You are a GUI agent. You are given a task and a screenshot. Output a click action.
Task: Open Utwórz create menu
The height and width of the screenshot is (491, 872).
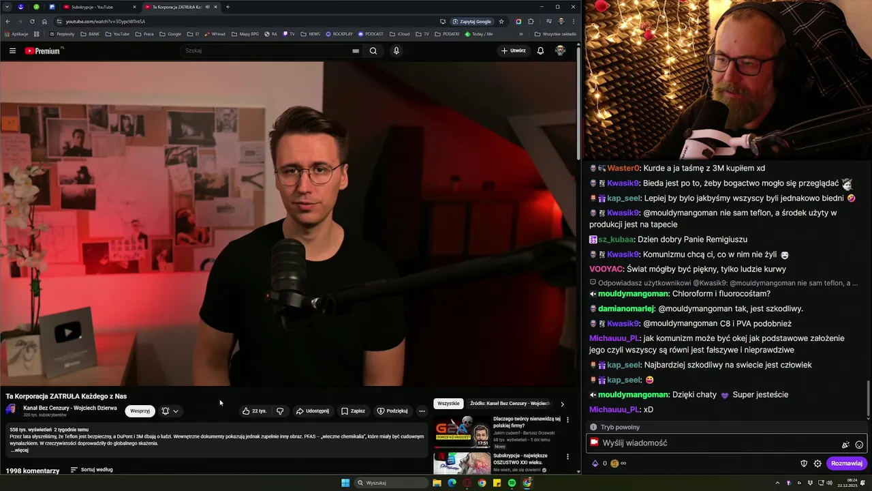pos(514,50)
